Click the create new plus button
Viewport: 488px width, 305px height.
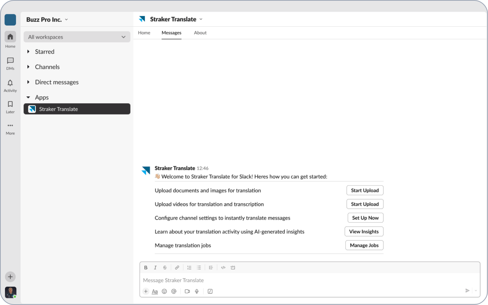point(10,277)
